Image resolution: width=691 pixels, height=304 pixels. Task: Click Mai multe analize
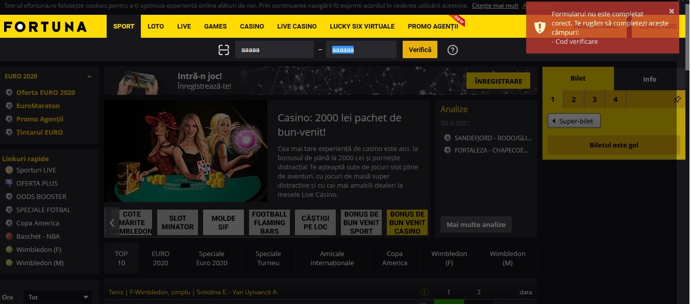tap(476, 224)
